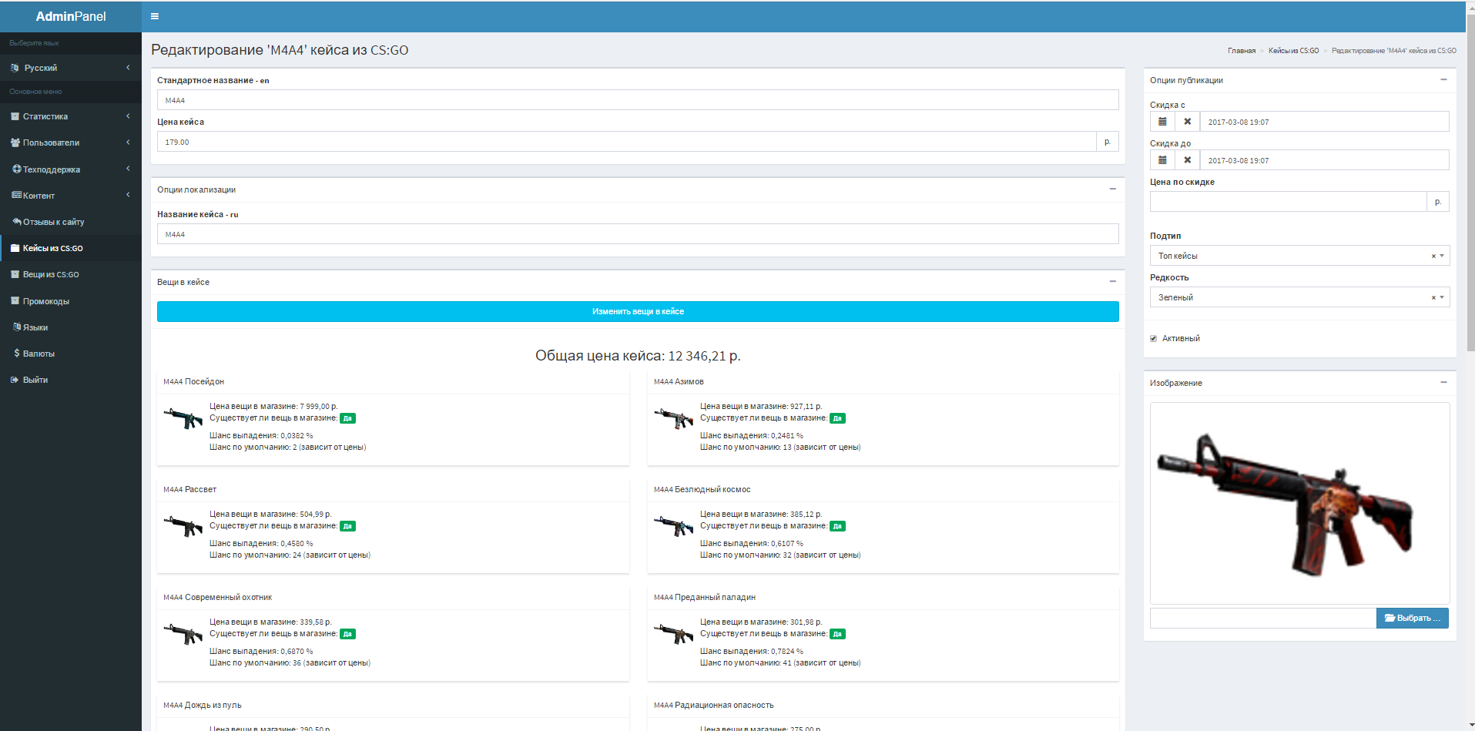Expand the Пользователи submenu arrow
Viewport: 1475px width, 731px height.
(128, 143)
